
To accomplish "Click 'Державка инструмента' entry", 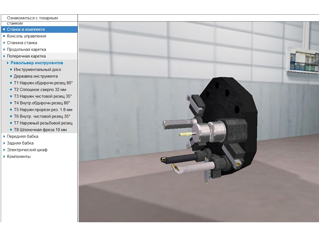I will (35, 76).
